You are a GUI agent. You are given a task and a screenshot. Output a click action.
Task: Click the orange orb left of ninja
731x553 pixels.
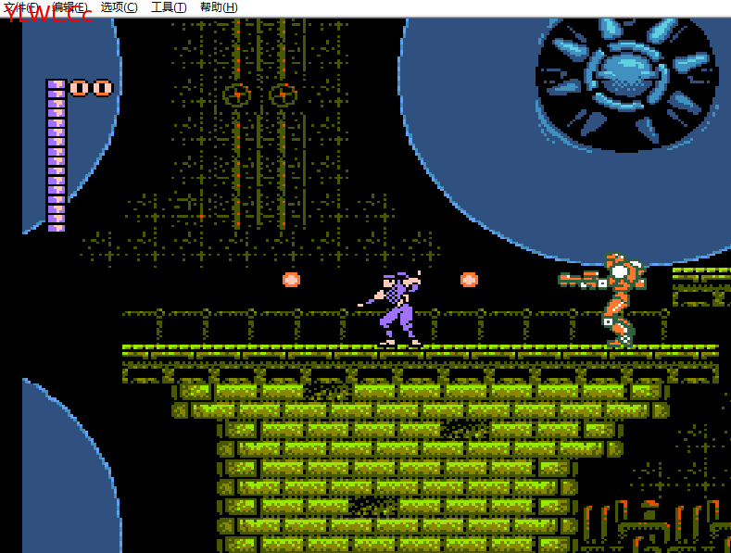(x=291, y=280)
